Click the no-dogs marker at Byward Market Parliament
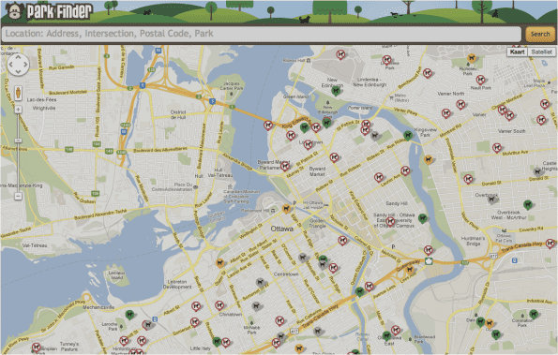The width and height of the screenshot is (558, 355). [x=285, y=166]
